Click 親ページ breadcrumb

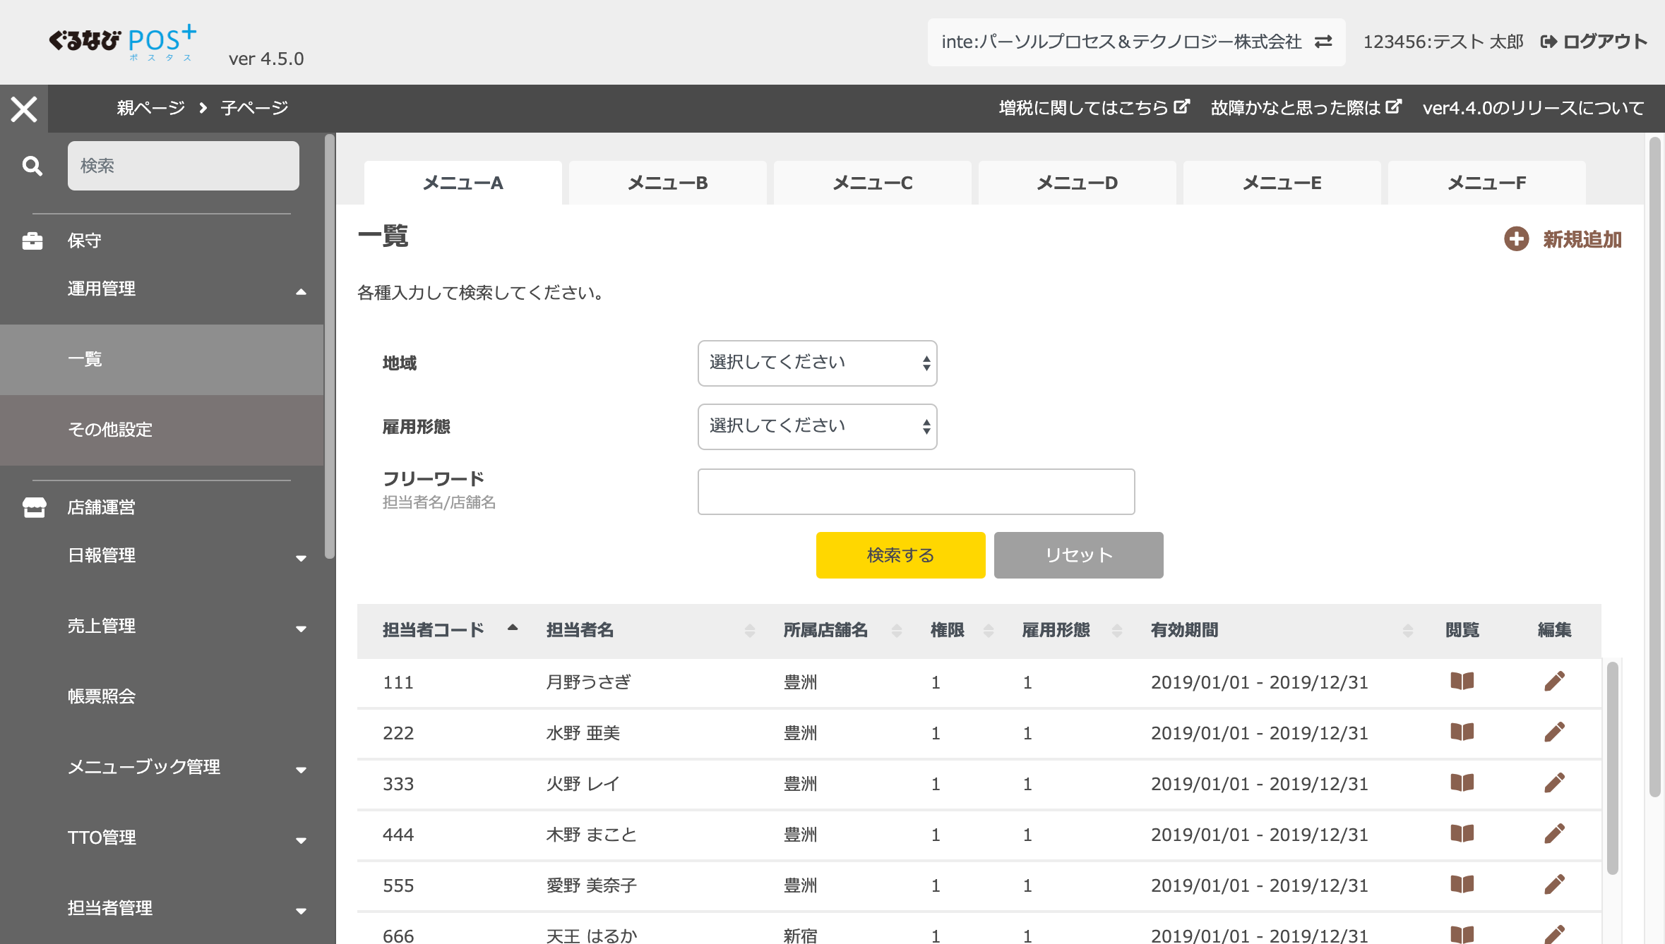151,108
